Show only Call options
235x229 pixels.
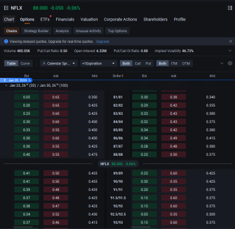pyautogui.click(x=138, y=63)
